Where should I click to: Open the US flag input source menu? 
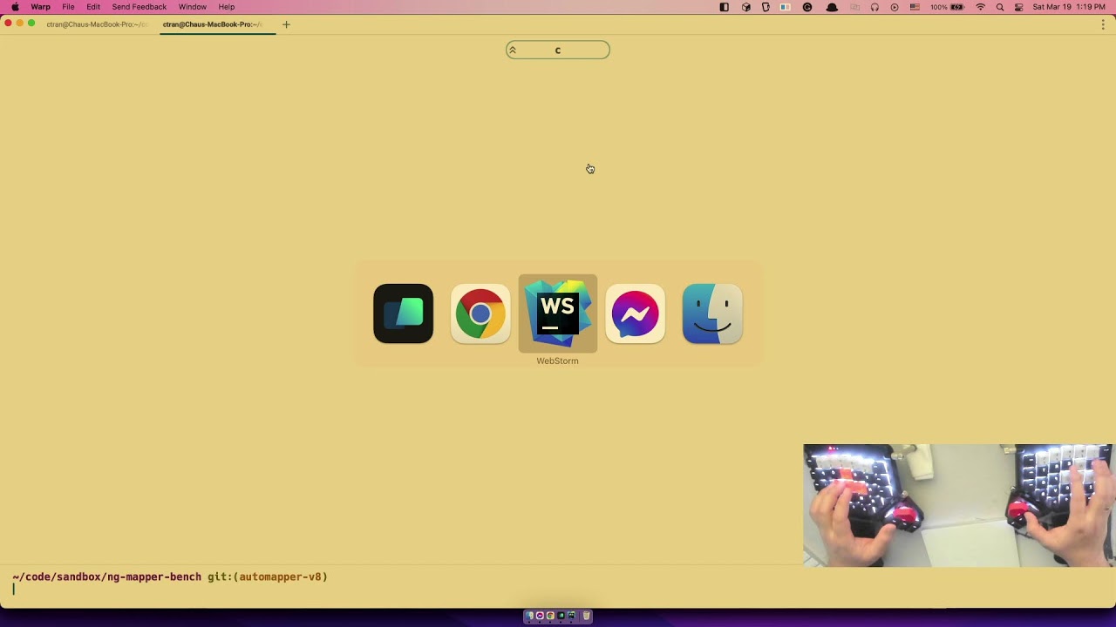click(915, 7)
